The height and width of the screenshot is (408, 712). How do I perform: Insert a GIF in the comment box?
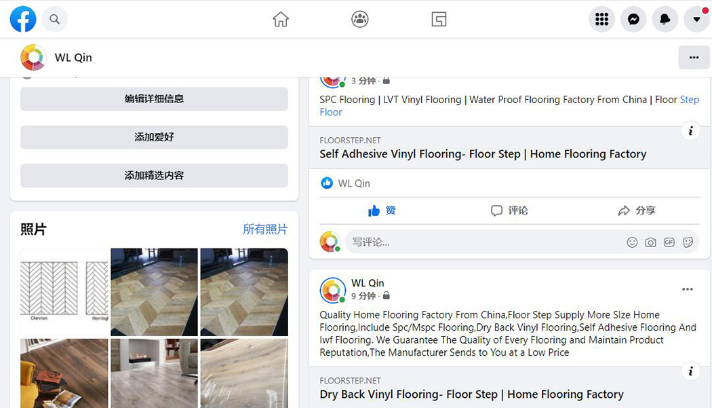coord(669,242)
